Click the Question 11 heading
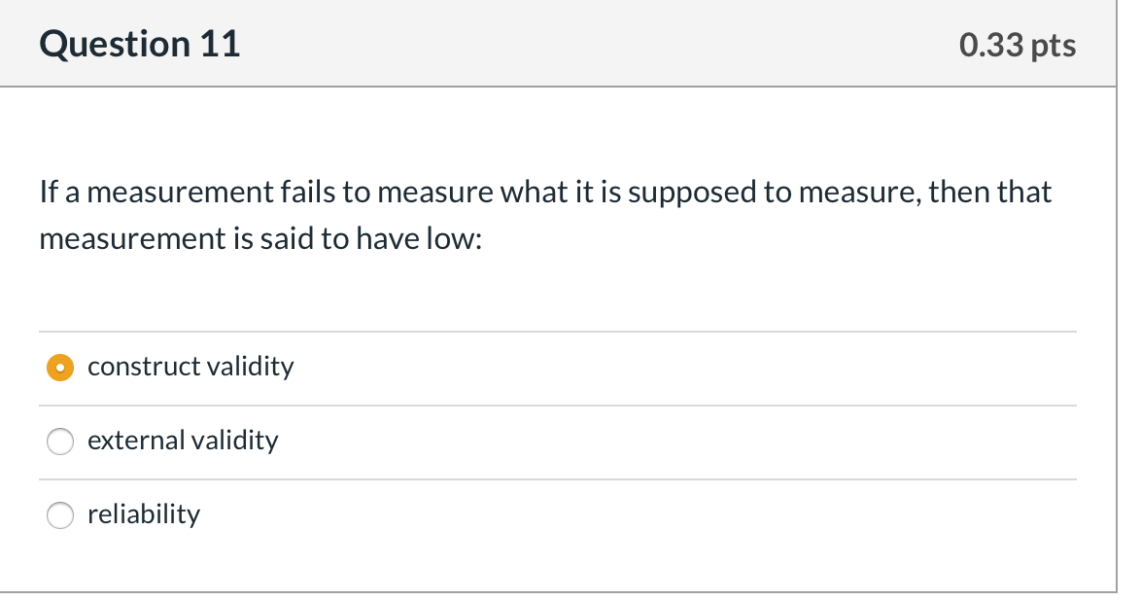The width and height of the screenshot is (1141, 601). 139,43
